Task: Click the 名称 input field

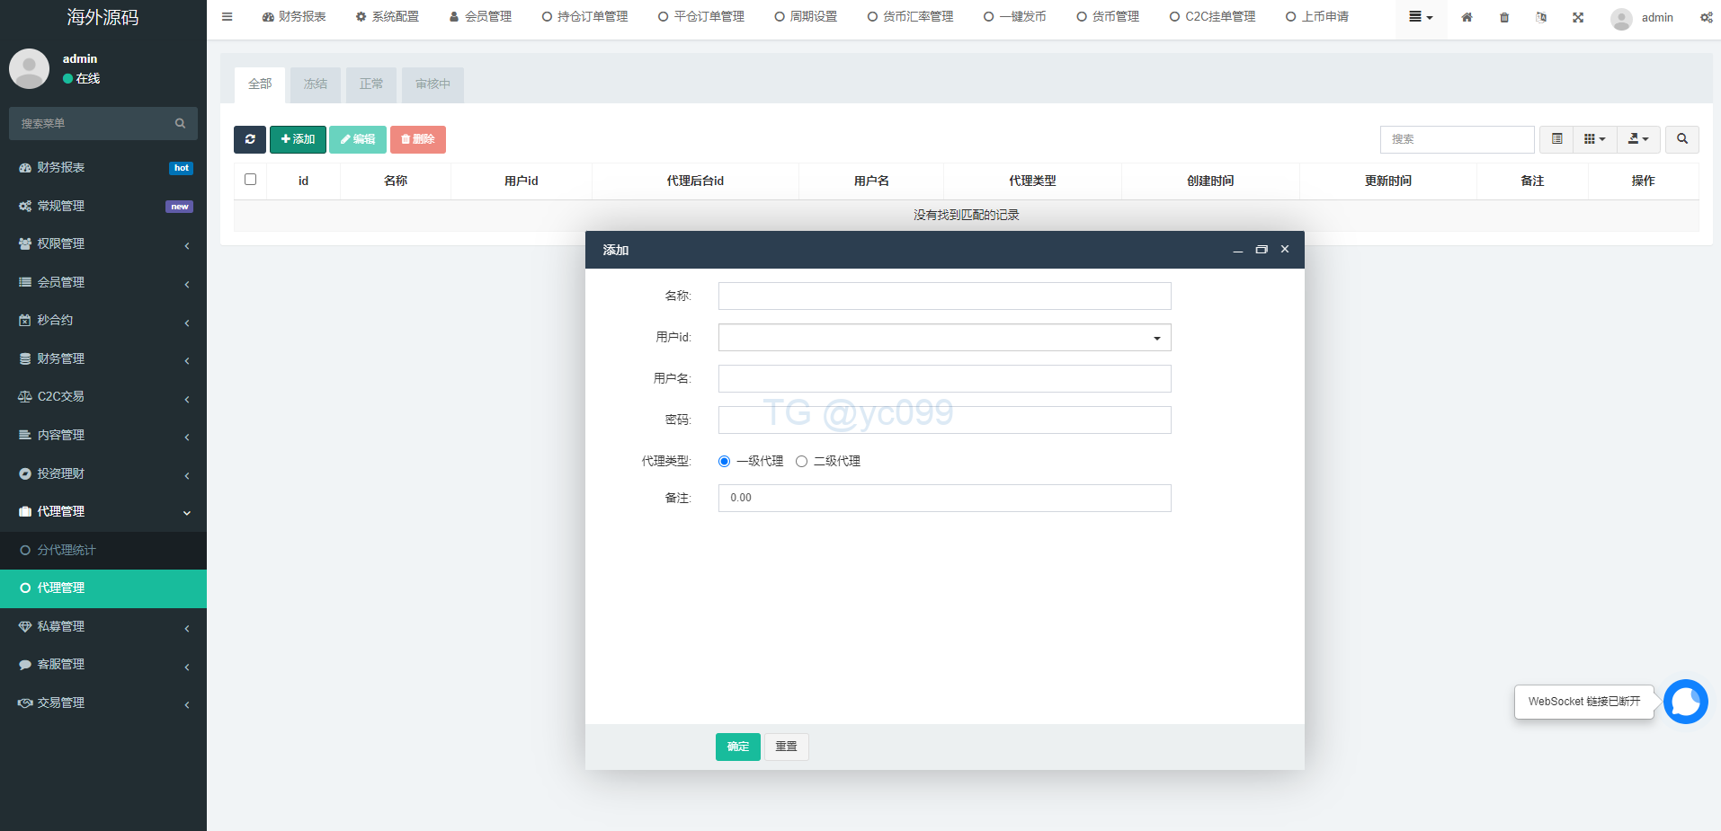Action: (944, 296)
